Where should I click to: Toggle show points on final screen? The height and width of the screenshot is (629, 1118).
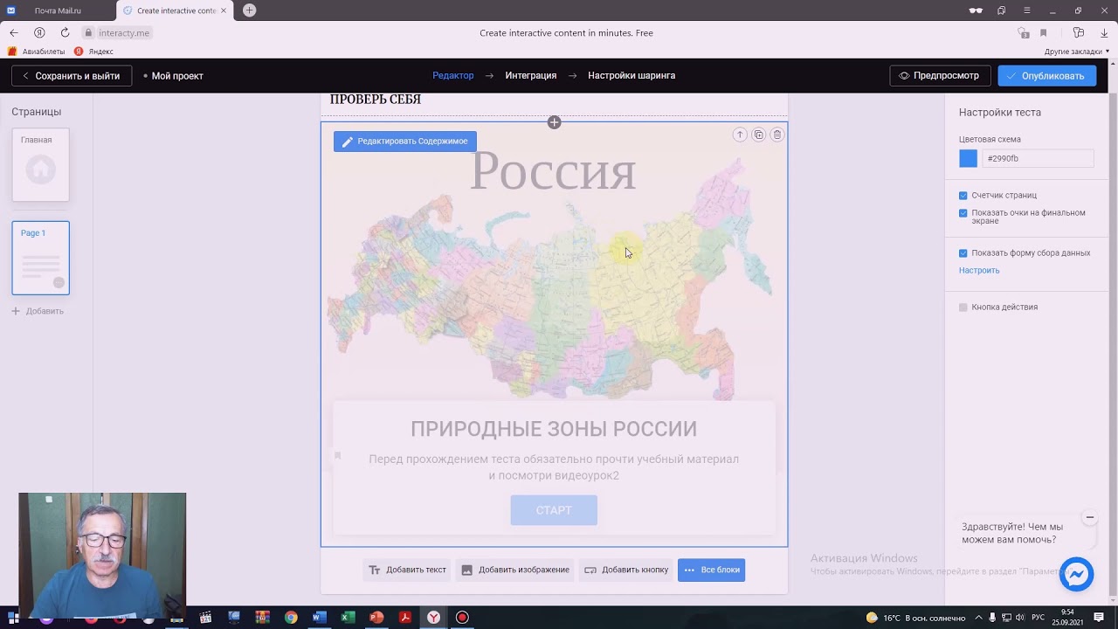click(x=963, y=213)
